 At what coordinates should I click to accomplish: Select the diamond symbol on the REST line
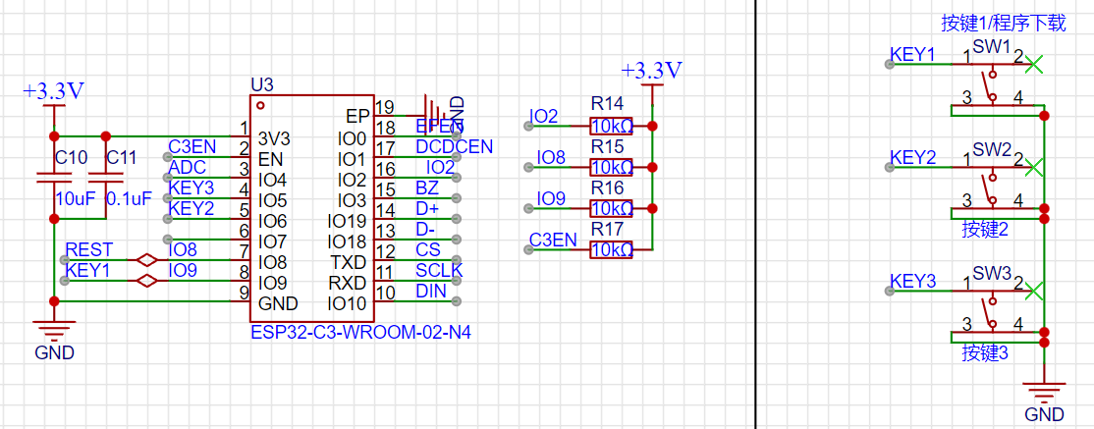(x=147, y=260)
